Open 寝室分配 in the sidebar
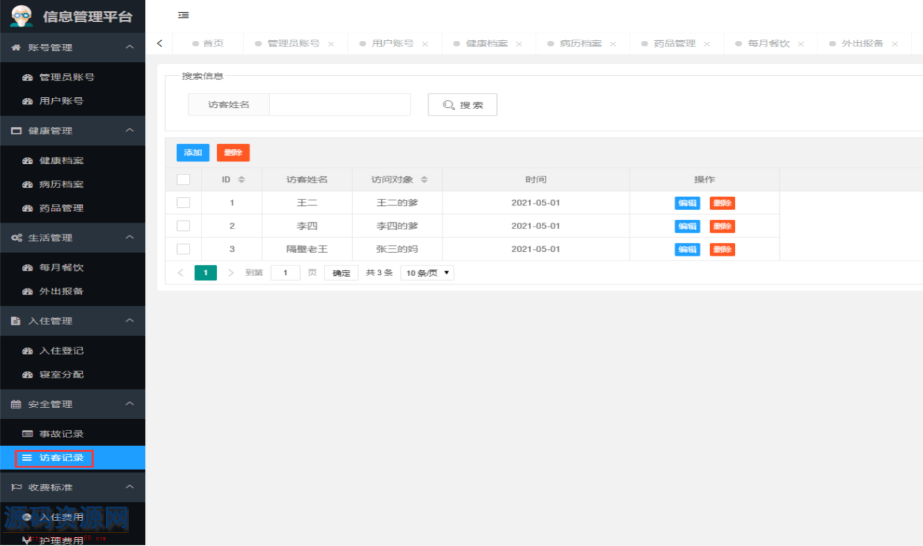Screen dimensions: 923x546 [x=62, y=375]
